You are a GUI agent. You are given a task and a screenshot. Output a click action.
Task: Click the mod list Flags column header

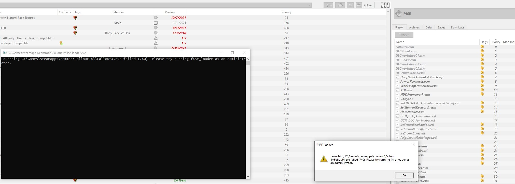pos(77,12)
